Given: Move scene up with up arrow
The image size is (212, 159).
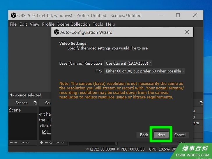Looking at the screenshot, I should (23, 142).
